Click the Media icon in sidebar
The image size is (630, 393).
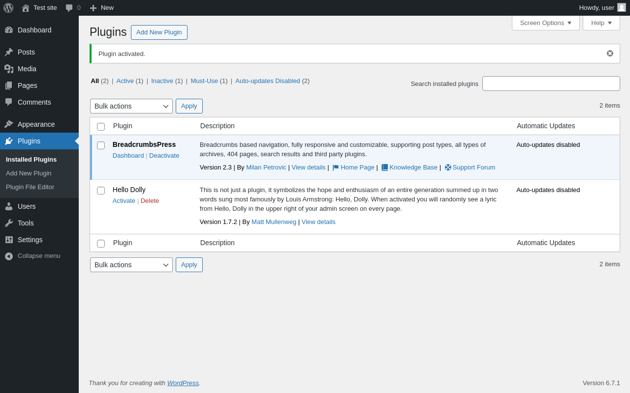tap(9, 69)
